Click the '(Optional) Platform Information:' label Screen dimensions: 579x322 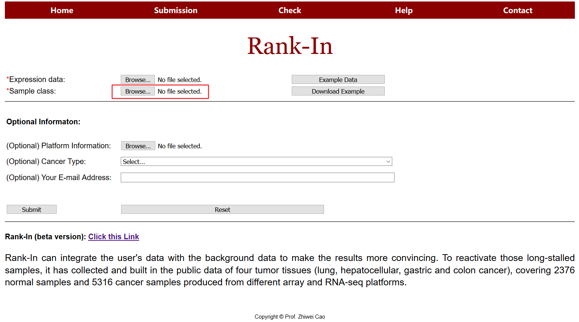coord(58,146)
